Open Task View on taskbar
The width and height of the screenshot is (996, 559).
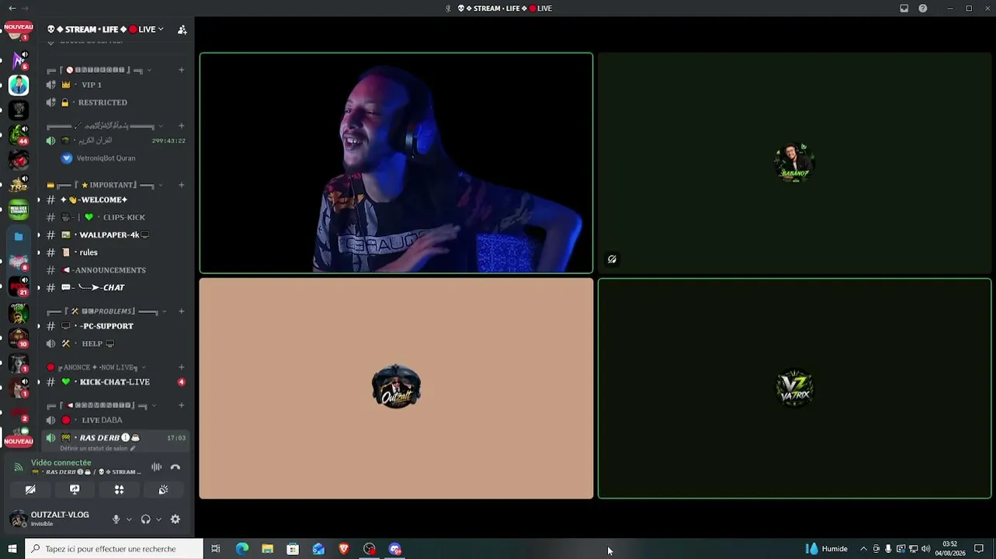(x=216, y=549)
